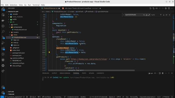175x98 pixels.
Task: Open the File menu
Action: point(2,5)
